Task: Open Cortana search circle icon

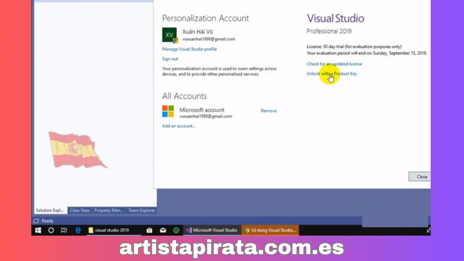Action: click(x=51, y=230)
